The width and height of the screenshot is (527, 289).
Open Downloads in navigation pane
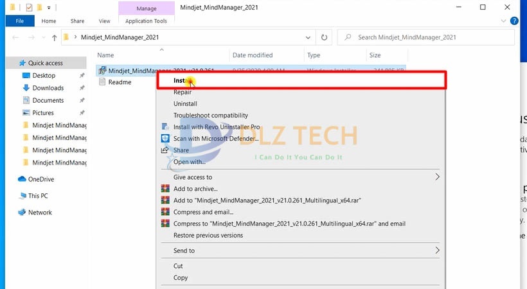point(48,88)
